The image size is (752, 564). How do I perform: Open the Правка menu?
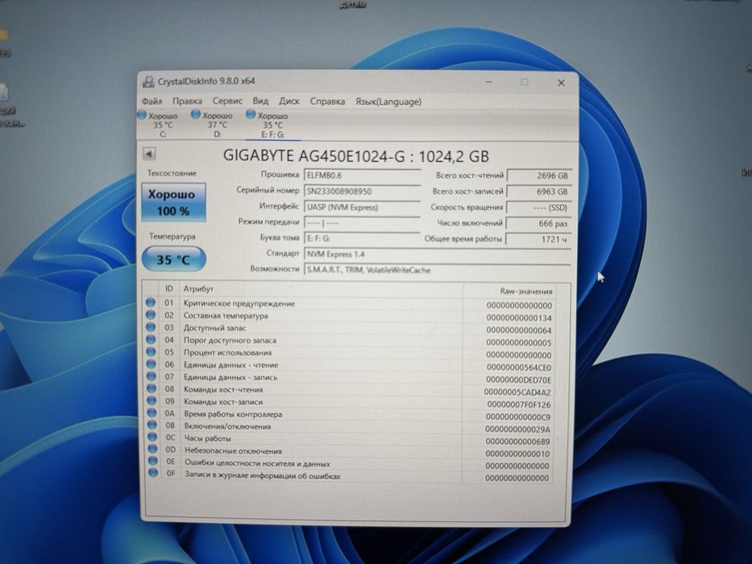point(187,102)
